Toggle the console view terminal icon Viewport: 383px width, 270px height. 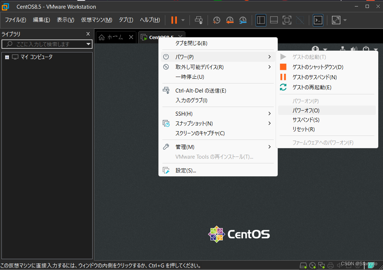pos(318,20)
